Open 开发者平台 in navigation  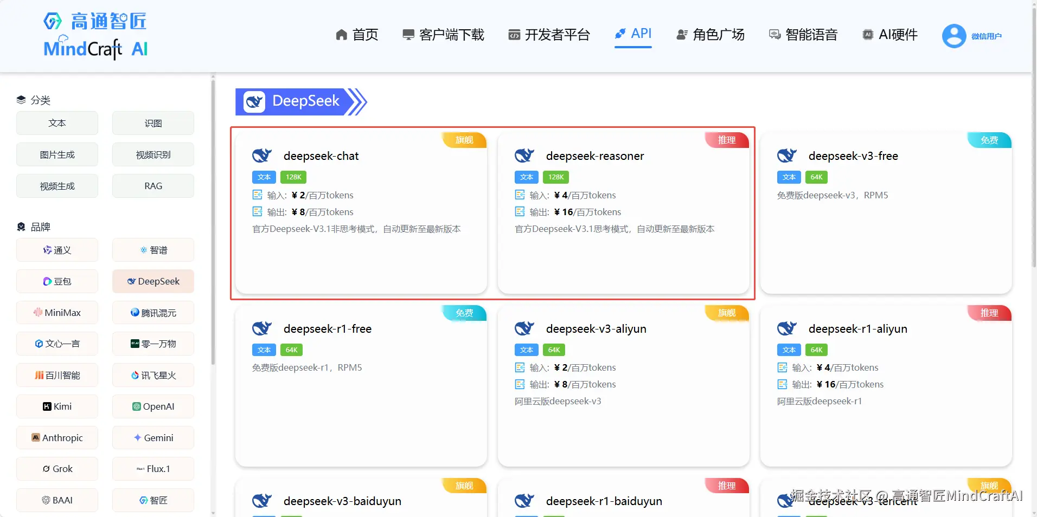click(x=549, y=35)
